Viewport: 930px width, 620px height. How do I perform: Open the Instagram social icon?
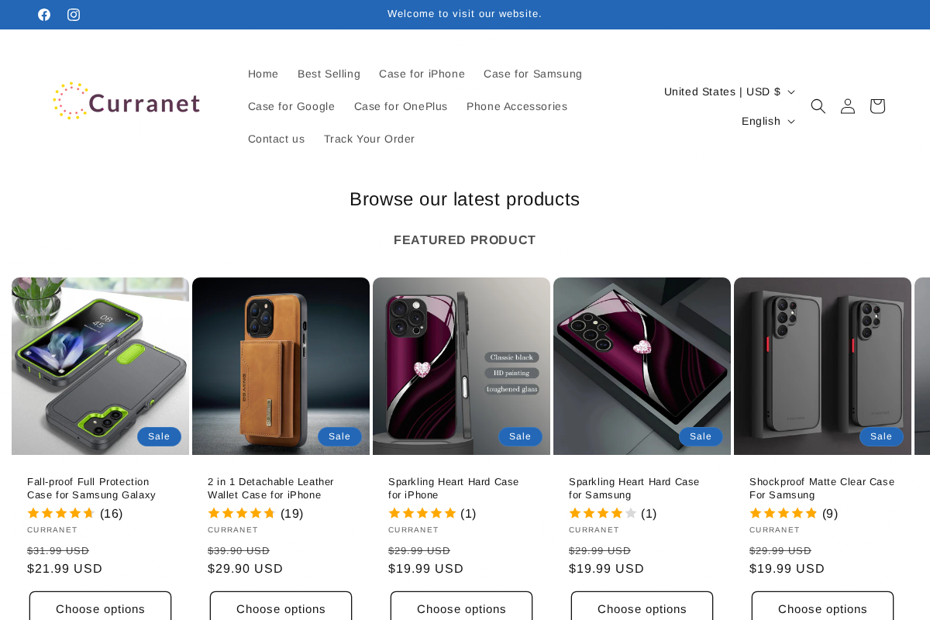click(x=72, y=14)
